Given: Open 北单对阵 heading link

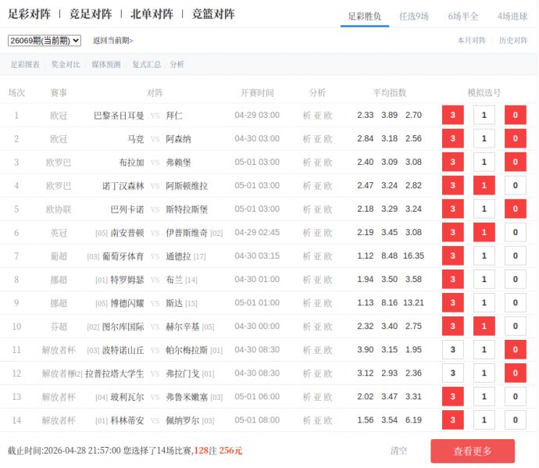Looking at the screenshot, I should click(152, 14).
